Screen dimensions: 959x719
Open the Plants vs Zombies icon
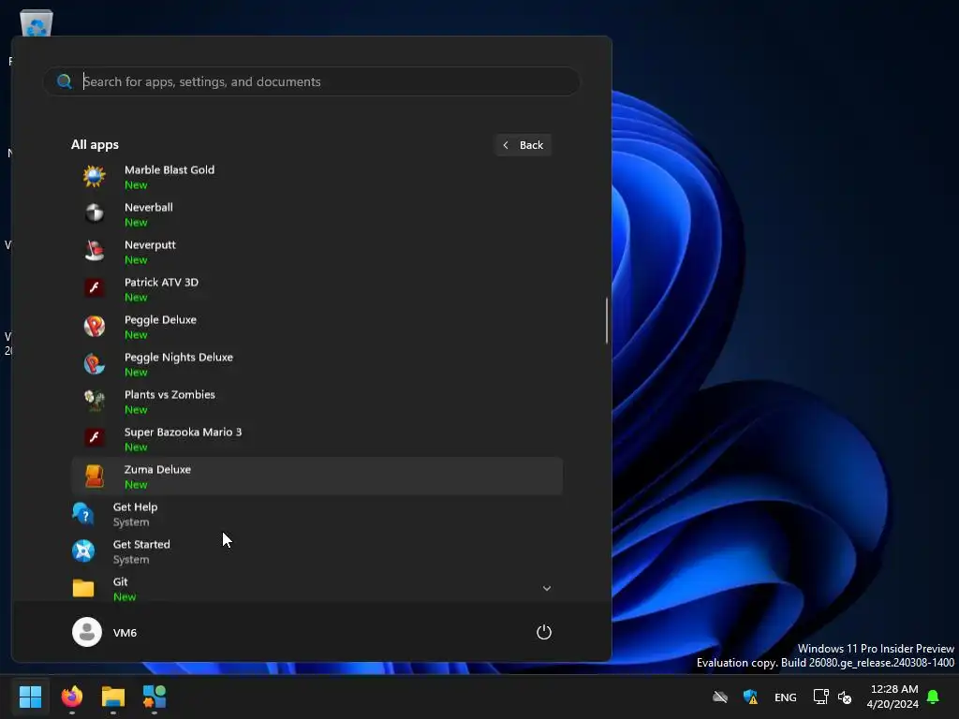click(x=95, y=401)
